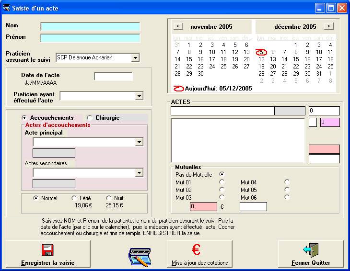Open Praticien ayant effectué l'acte dropdown
Viewport: 350px width, 271px height.
click(x=139, y=96)
